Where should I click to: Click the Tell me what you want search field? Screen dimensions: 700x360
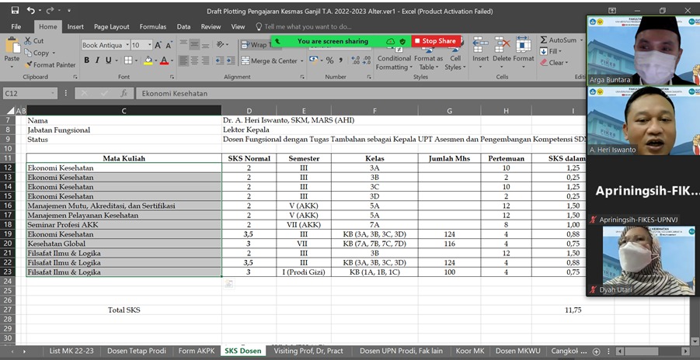click(308, 26)
